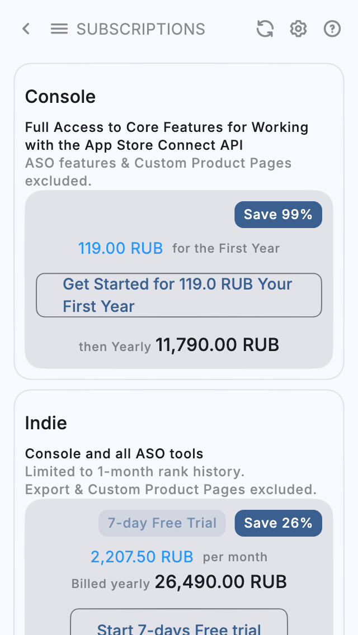Tap Get Started for 119.0 RUB Your First Year
This screenshot has width=358, height=635.
pyautogui.click(x=179, y=295)
